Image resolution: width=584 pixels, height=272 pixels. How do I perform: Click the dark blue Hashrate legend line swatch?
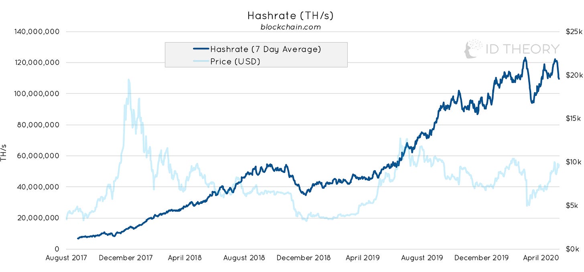(201, 49)
